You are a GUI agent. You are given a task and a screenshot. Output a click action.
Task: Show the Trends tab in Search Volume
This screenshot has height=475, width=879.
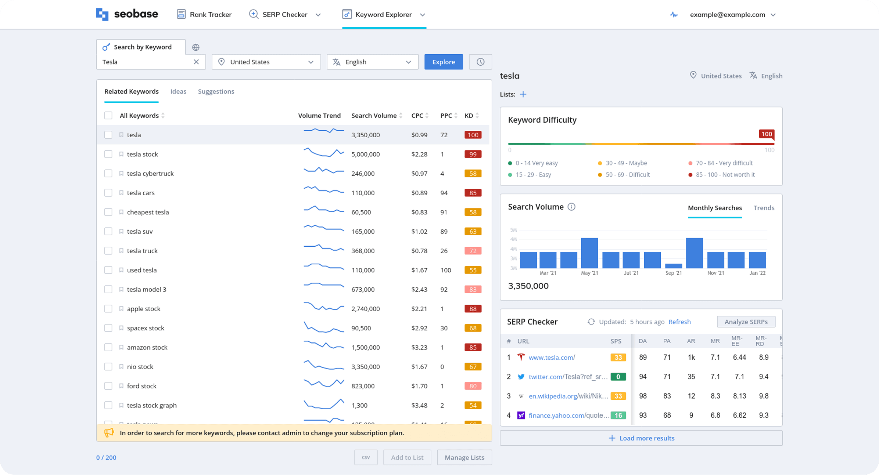[764, 208]
